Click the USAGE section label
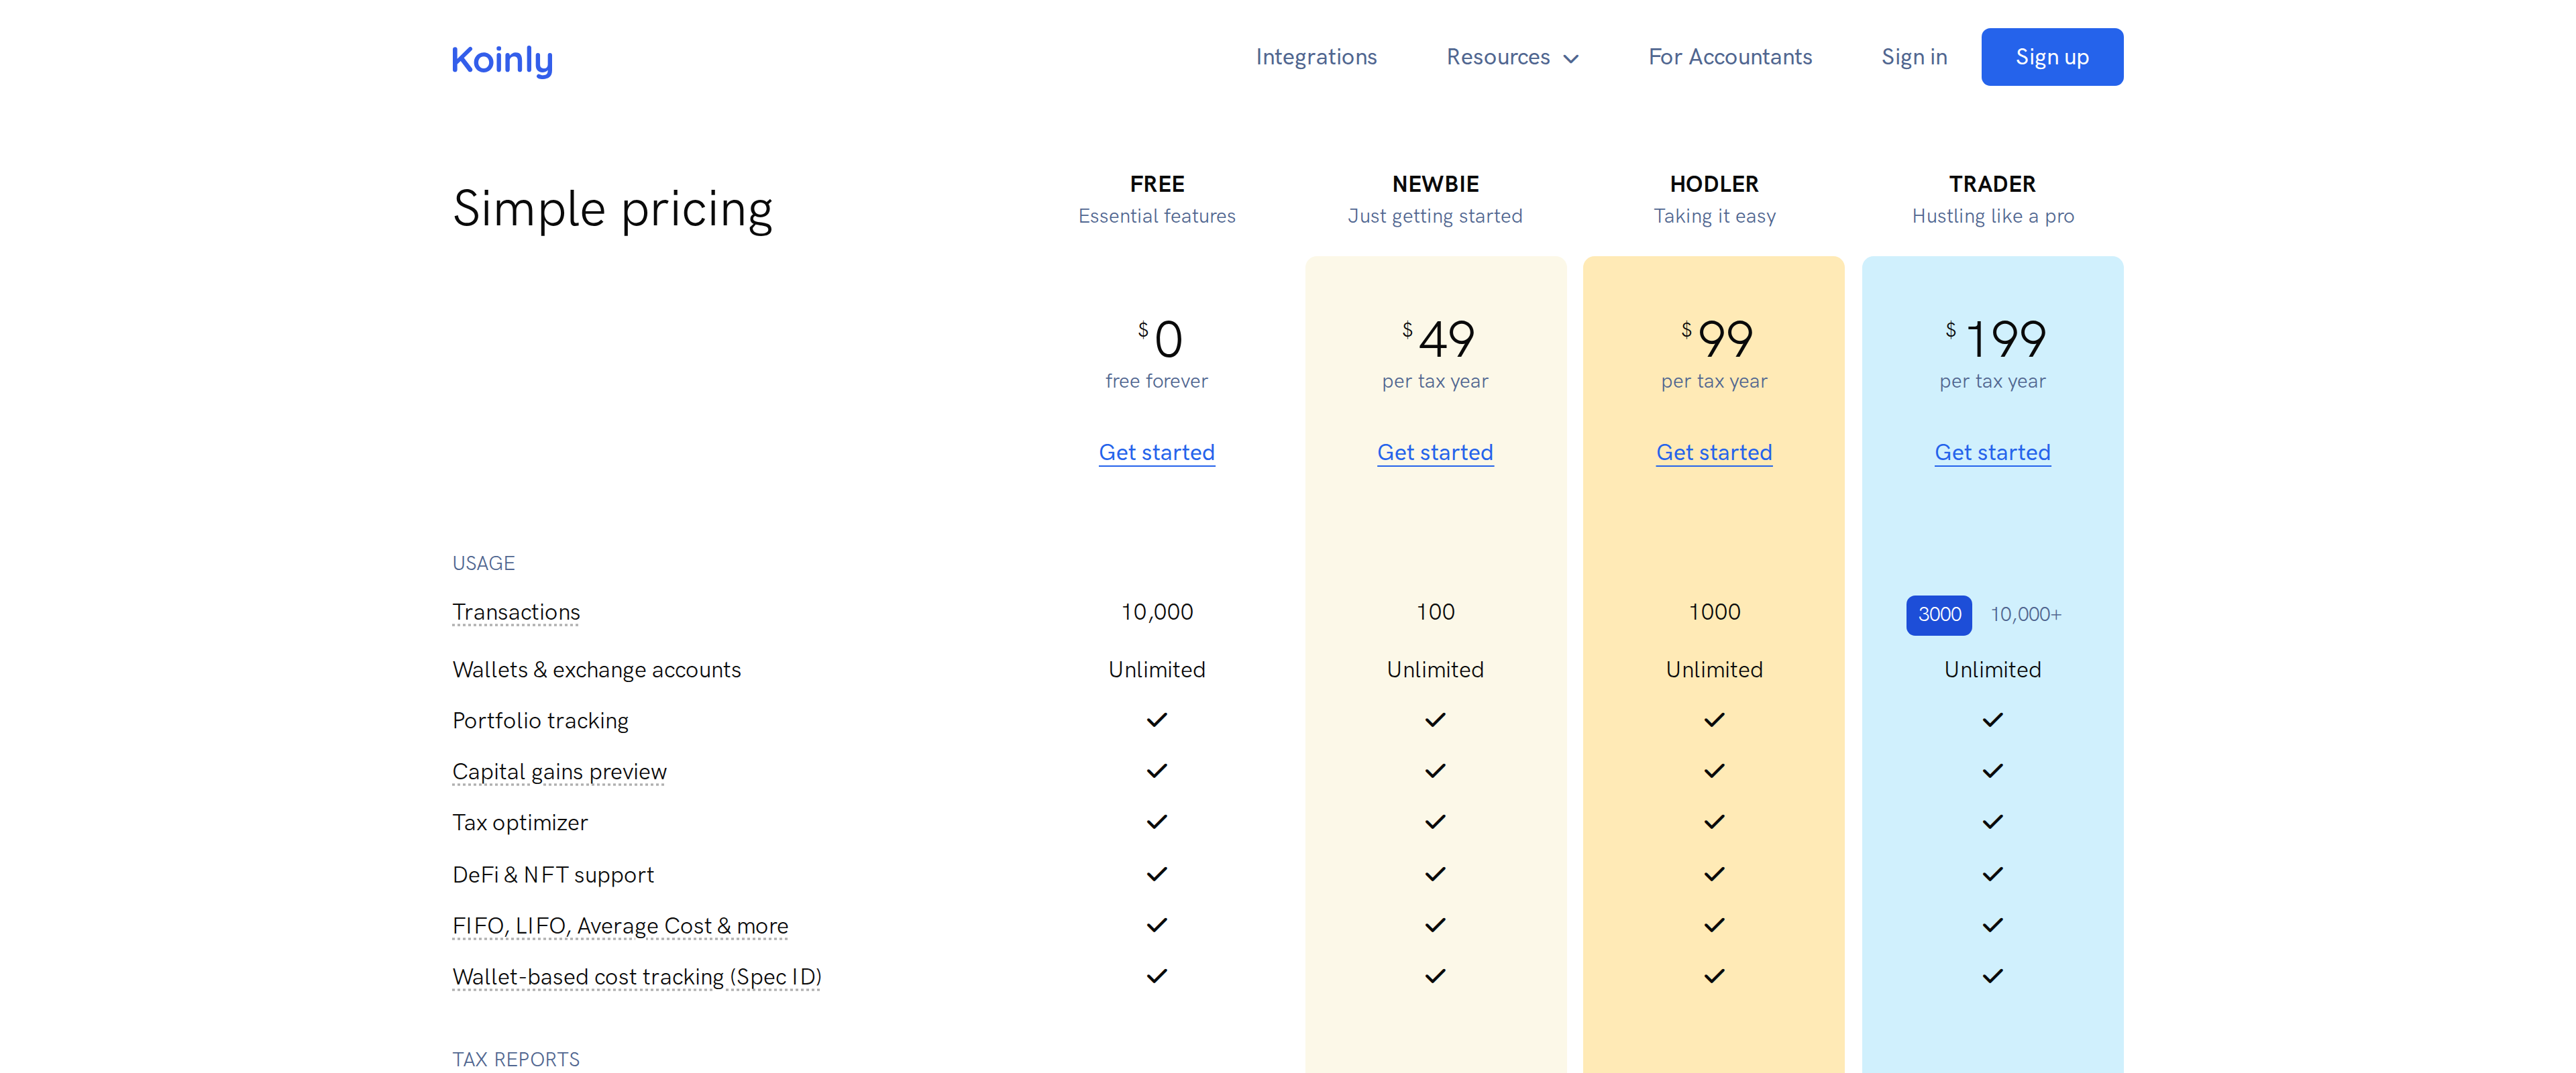 pyautogui.click(x=483, y=563)
